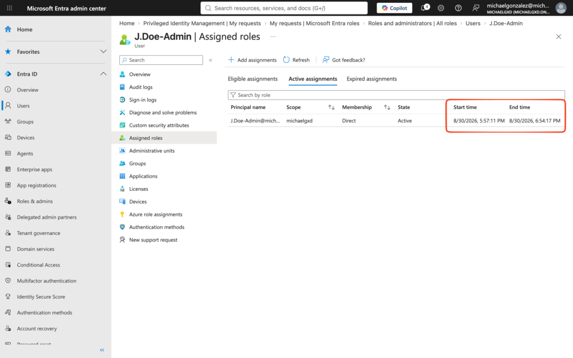Collapse the user resource menu
This screenshot has width=573, height=358.
pyautogui.click(x=210, y=60)
